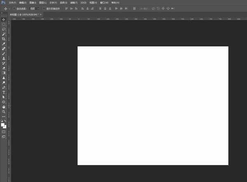Open the 帮助(H) menu
247x182 pixels.
[x=115, y=3]
